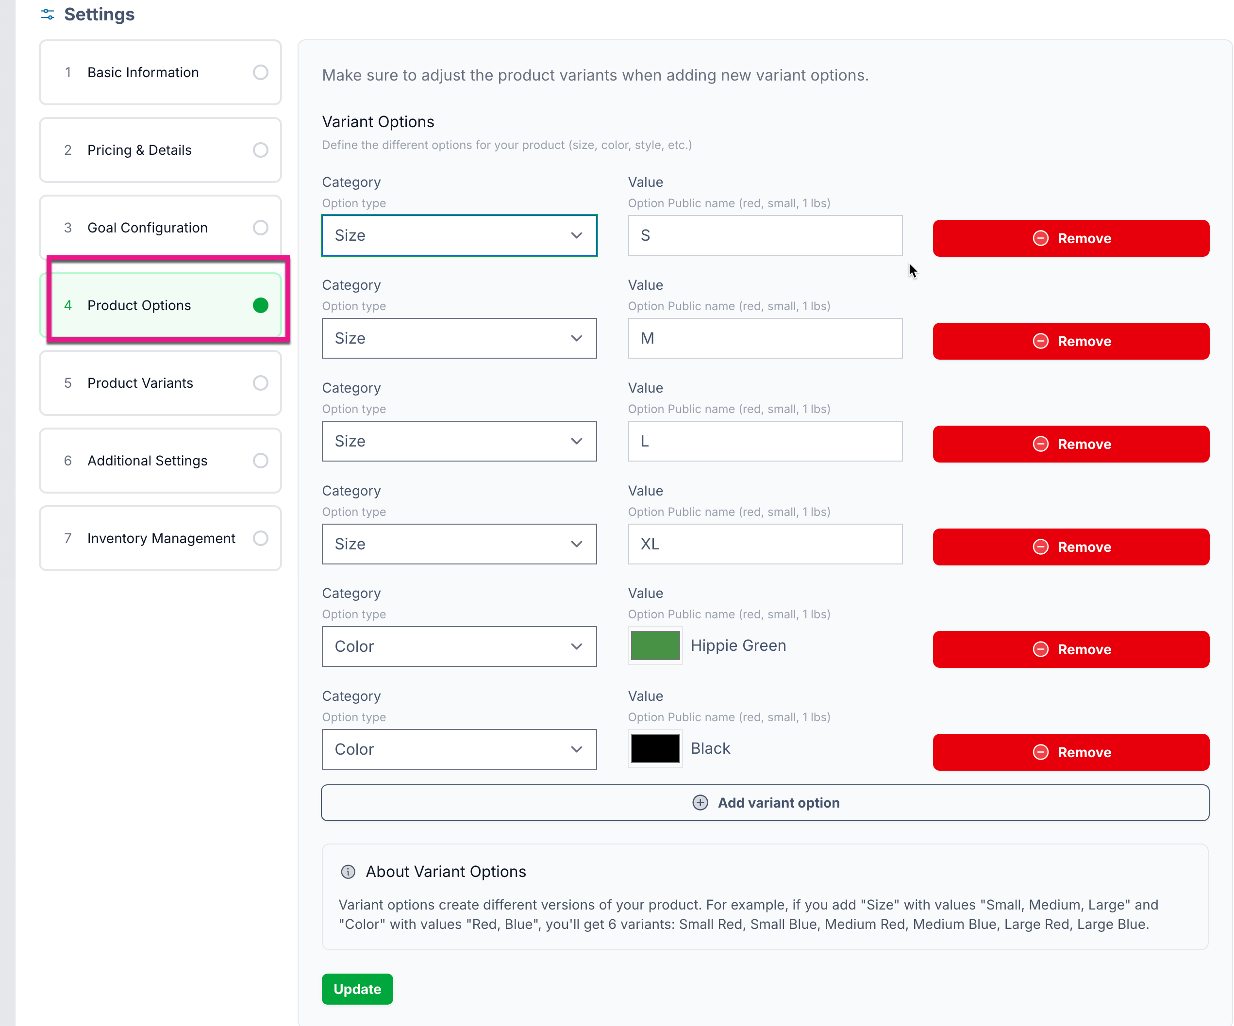Viewport: 1234px width, 1026px height.
Task: Click the minus icon on M Remove button
Action: point(1040,341)
